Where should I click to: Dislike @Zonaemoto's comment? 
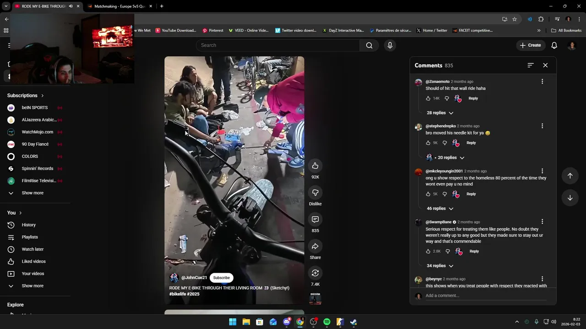(447, 98)
